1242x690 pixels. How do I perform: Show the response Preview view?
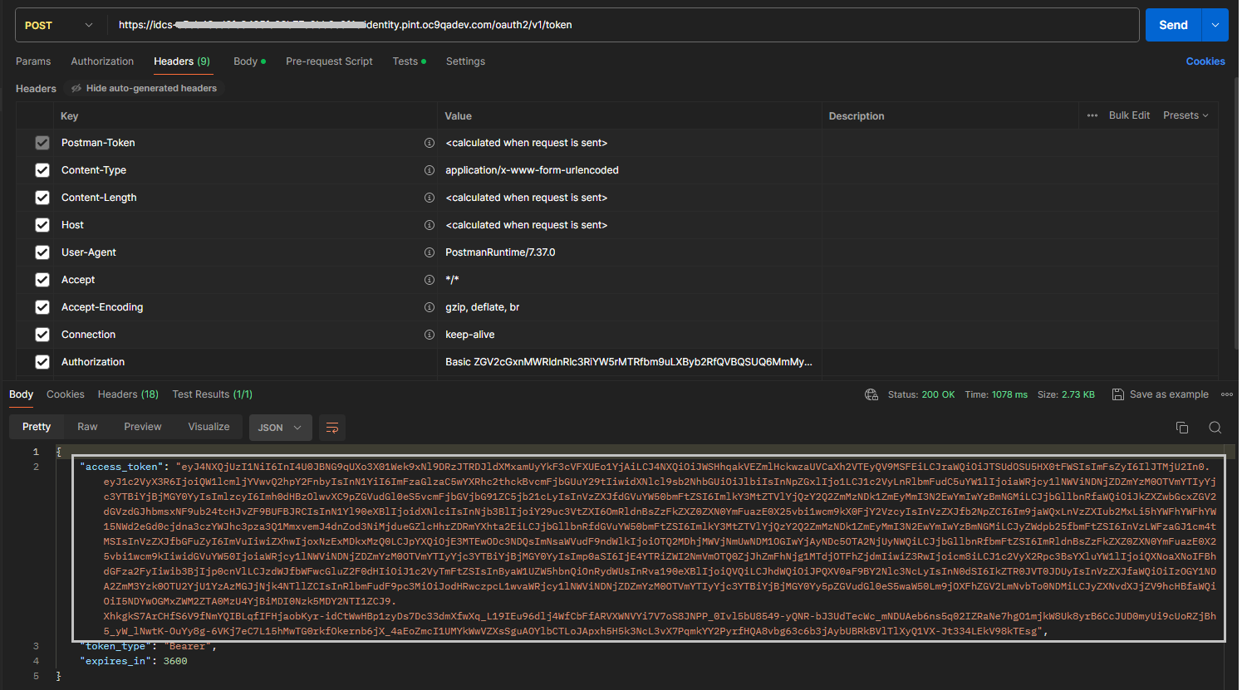tap(143, 427)
